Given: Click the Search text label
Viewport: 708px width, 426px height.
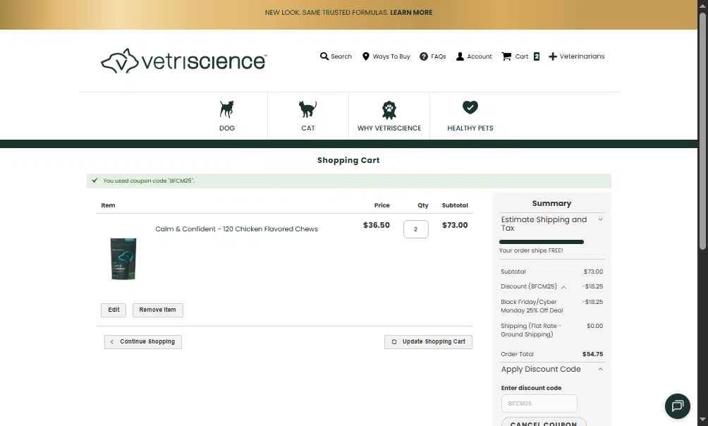Looking at the screenshot, I should (x=341, y=56).
